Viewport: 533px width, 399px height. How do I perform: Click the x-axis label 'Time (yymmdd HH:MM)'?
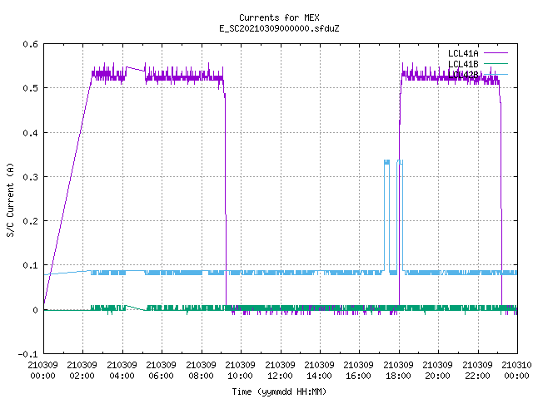click(279, 392)
